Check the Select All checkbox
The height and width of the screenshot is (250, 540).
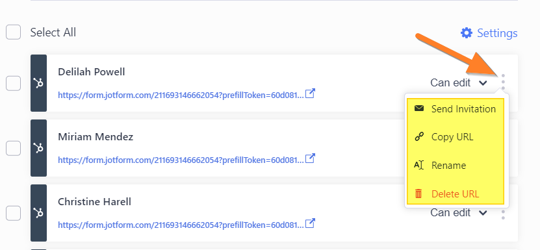coord(13,32)
